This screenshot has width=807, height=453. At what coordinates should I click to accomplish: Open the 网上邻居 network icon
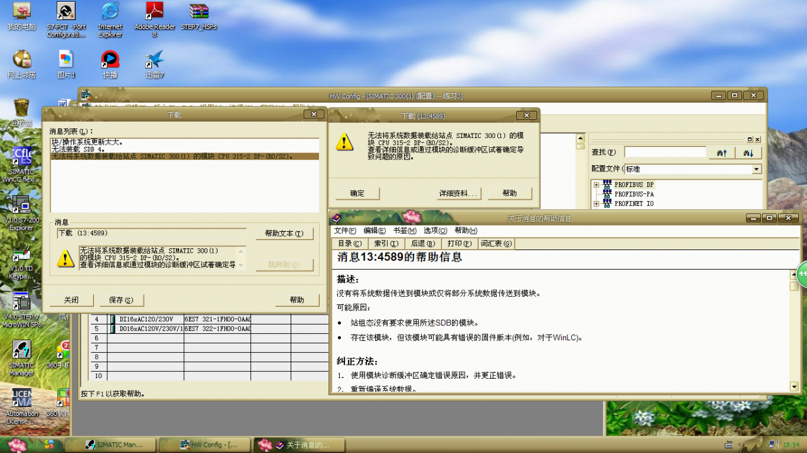click(x=21, y=64)
